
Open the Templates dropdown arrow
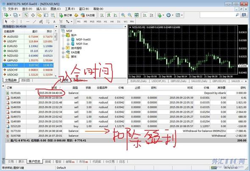point(182,15)
